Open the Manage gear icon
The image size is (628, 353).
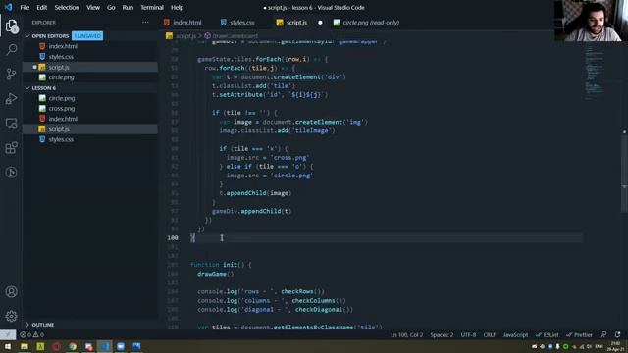pyautogui.click(x=11, y=316)
